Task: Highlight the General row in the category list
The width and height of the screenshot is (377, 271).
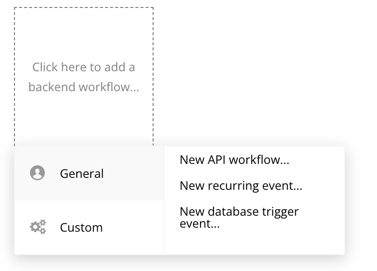Action: pyautogui.click(x=89, y=173)
